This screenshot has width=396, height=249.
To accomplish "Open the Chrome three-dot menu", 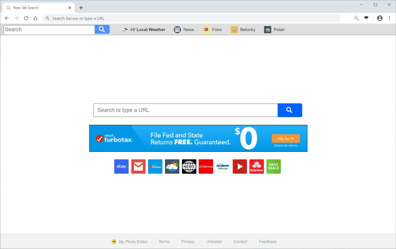I will click(x=389, y=18).
